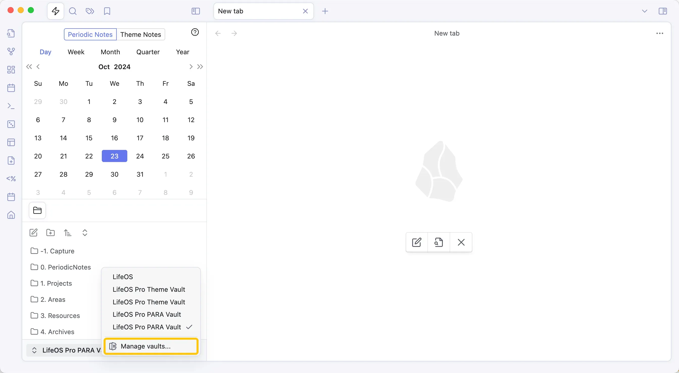This screenshot has width=679, height=373.
Task: Navigate back in the tab
Action: pyautogui.click(x=218, y=33)
